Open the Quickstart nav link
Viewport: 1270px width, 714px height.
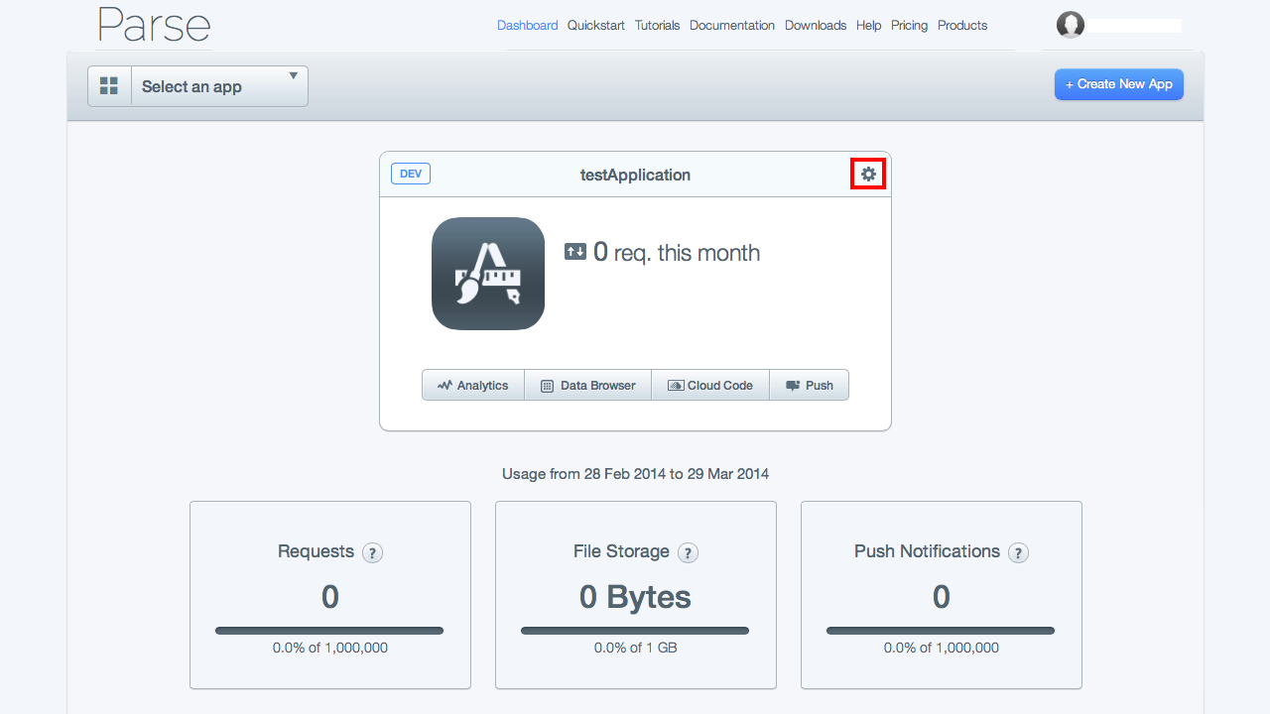(596, 26)
